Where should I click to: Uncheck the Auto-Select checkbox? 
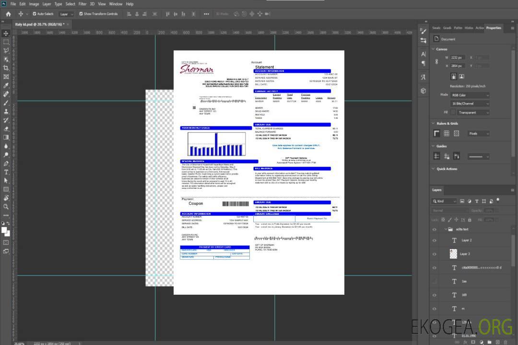point(35,14)
